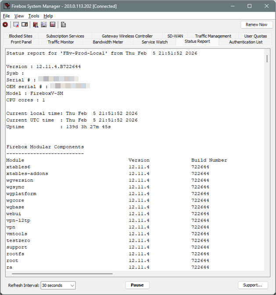
Task: Click the support module name
Action: [17, 247]
